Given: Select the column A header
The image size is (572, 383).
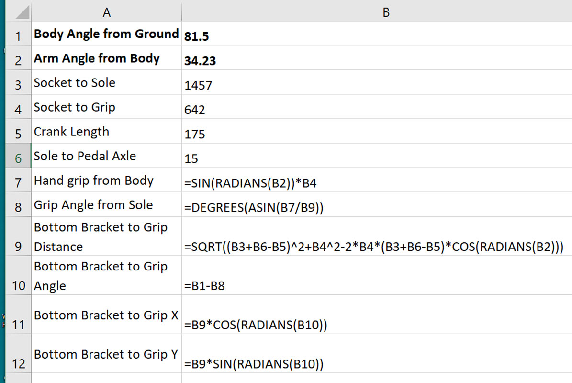Looking at the screenshot, I should point(106,12).
